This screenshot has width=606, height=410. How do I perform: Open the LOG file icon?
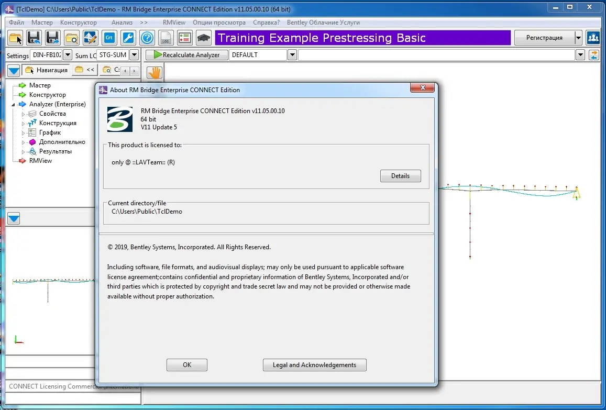click(x=166, y=38)
